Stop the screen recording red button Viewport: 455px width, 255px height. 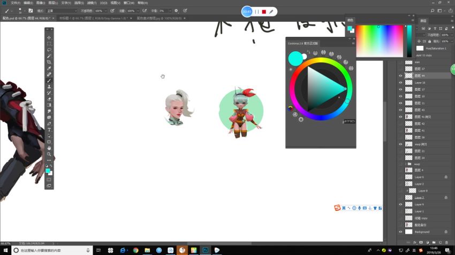[264, 12]
